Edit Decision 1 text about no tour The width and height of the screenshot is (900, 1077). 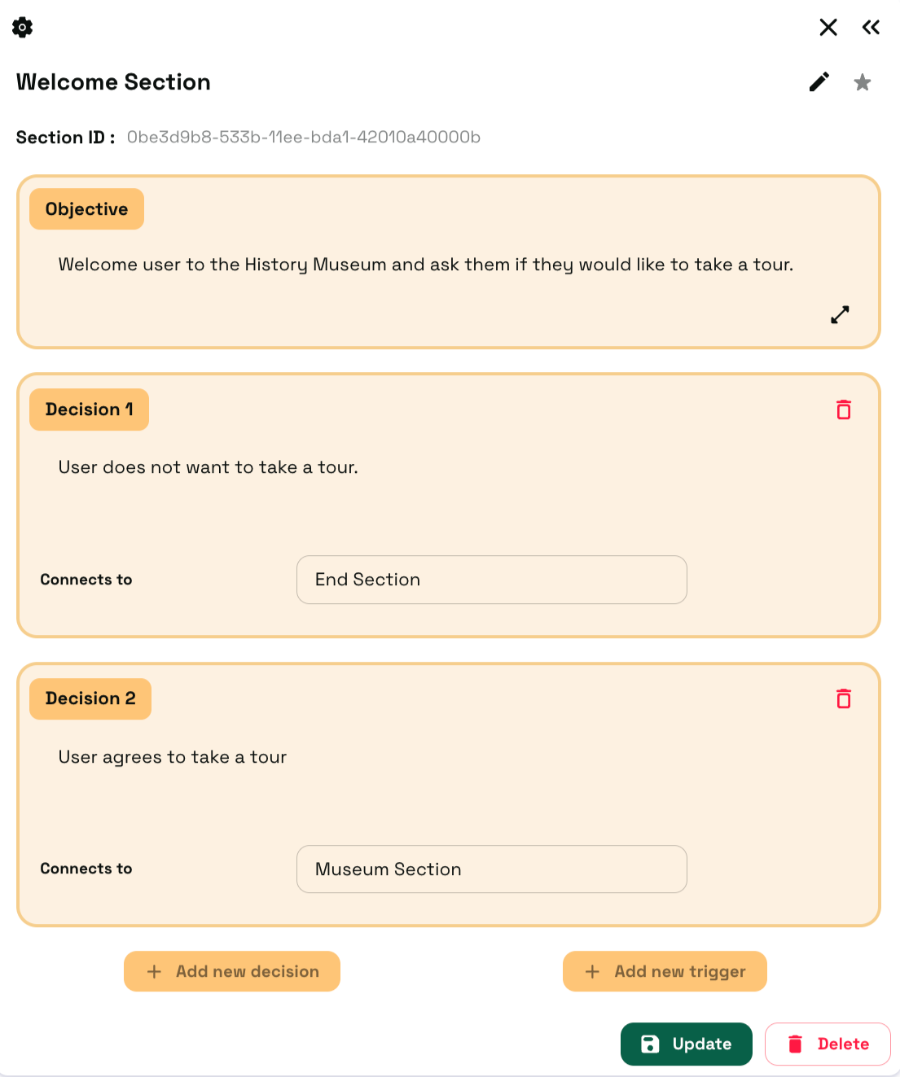(x=208, y=467)
